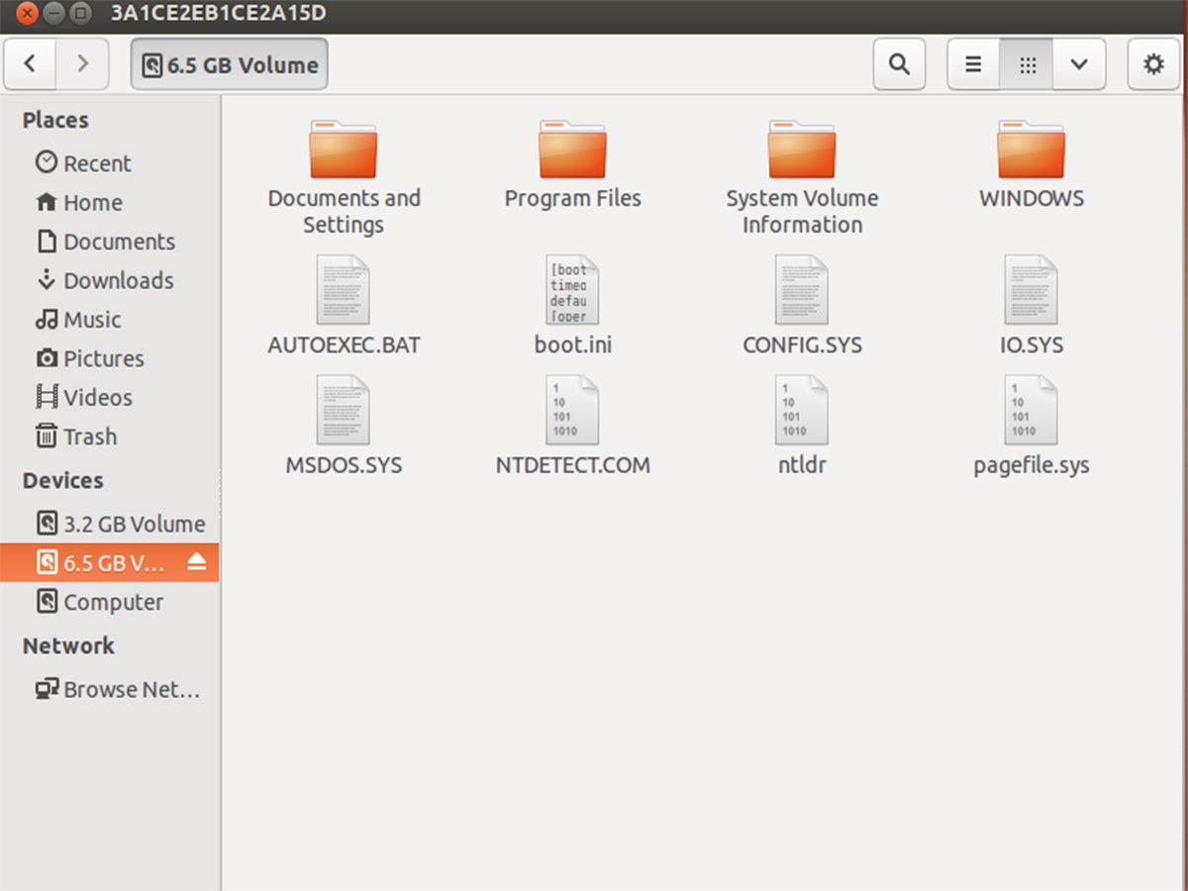The height and width of the screenshot is (891, 1188).
Task: Select the 6.5 GB volume sidebar entry
Action: point(110,562)
